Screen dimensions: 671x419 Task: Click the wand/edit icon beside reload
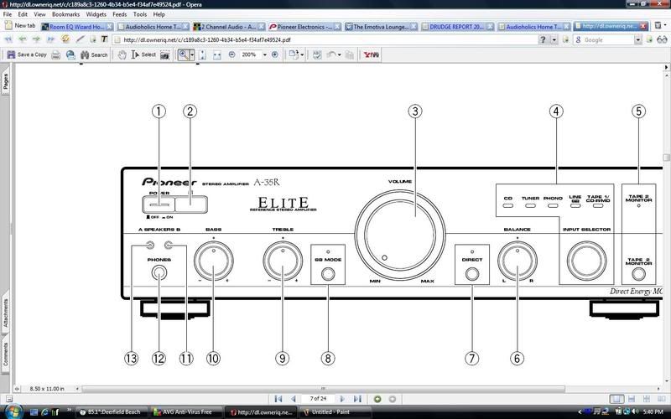pyautogui.click(x=80, y=39)
